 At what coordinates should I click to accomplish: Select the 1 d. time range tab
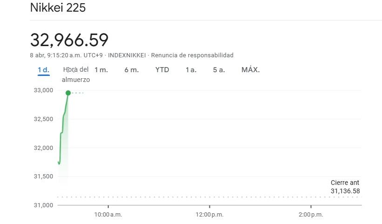[44, 70]
